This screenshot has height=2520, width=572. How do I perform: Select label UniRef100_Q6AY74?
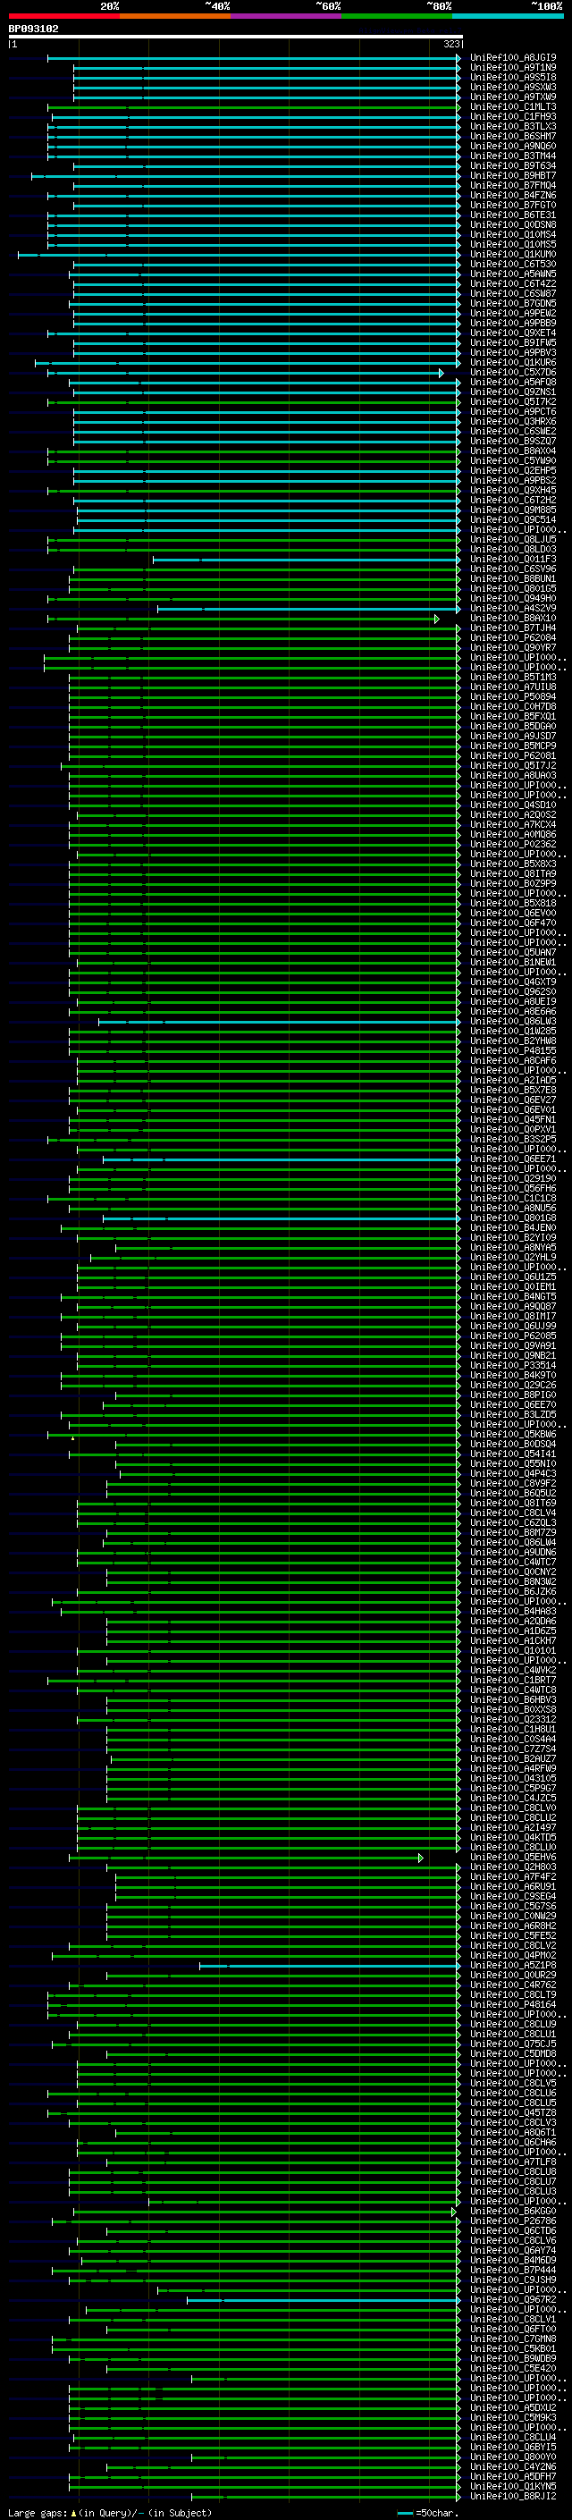(x=513, y=2250)
